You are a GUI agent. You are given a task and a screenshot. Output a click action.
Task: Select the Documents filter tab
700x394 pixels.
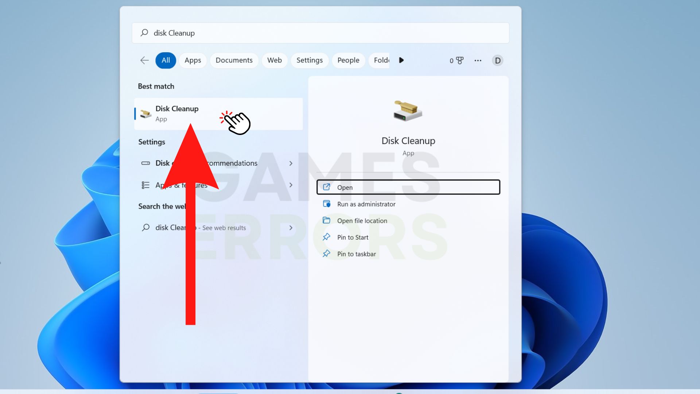pos(234,60)
